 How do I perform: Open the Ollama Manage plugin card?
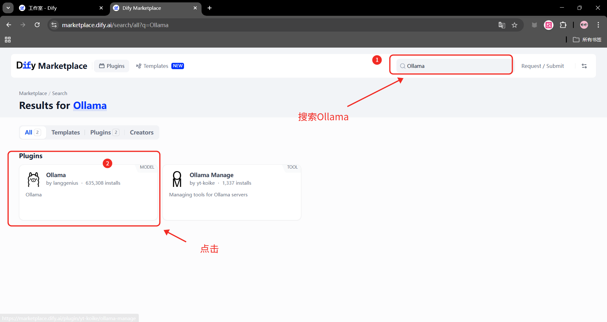pyautogui.click(x=232, y=192)
